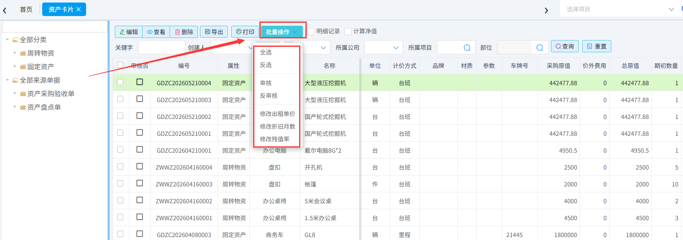The height and width of the screenshot is (240, 683).
Task: Click the 采购原值 column header
Action: [x=559, y=66]
